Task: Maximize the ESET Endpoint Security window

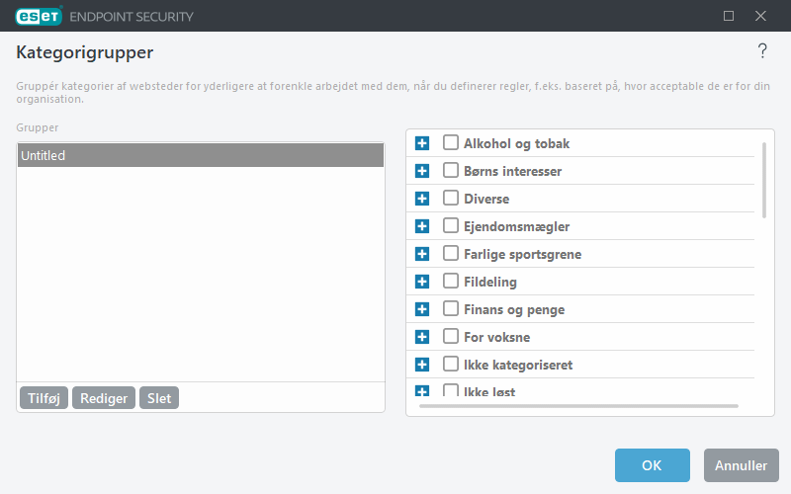Action: 729,16
